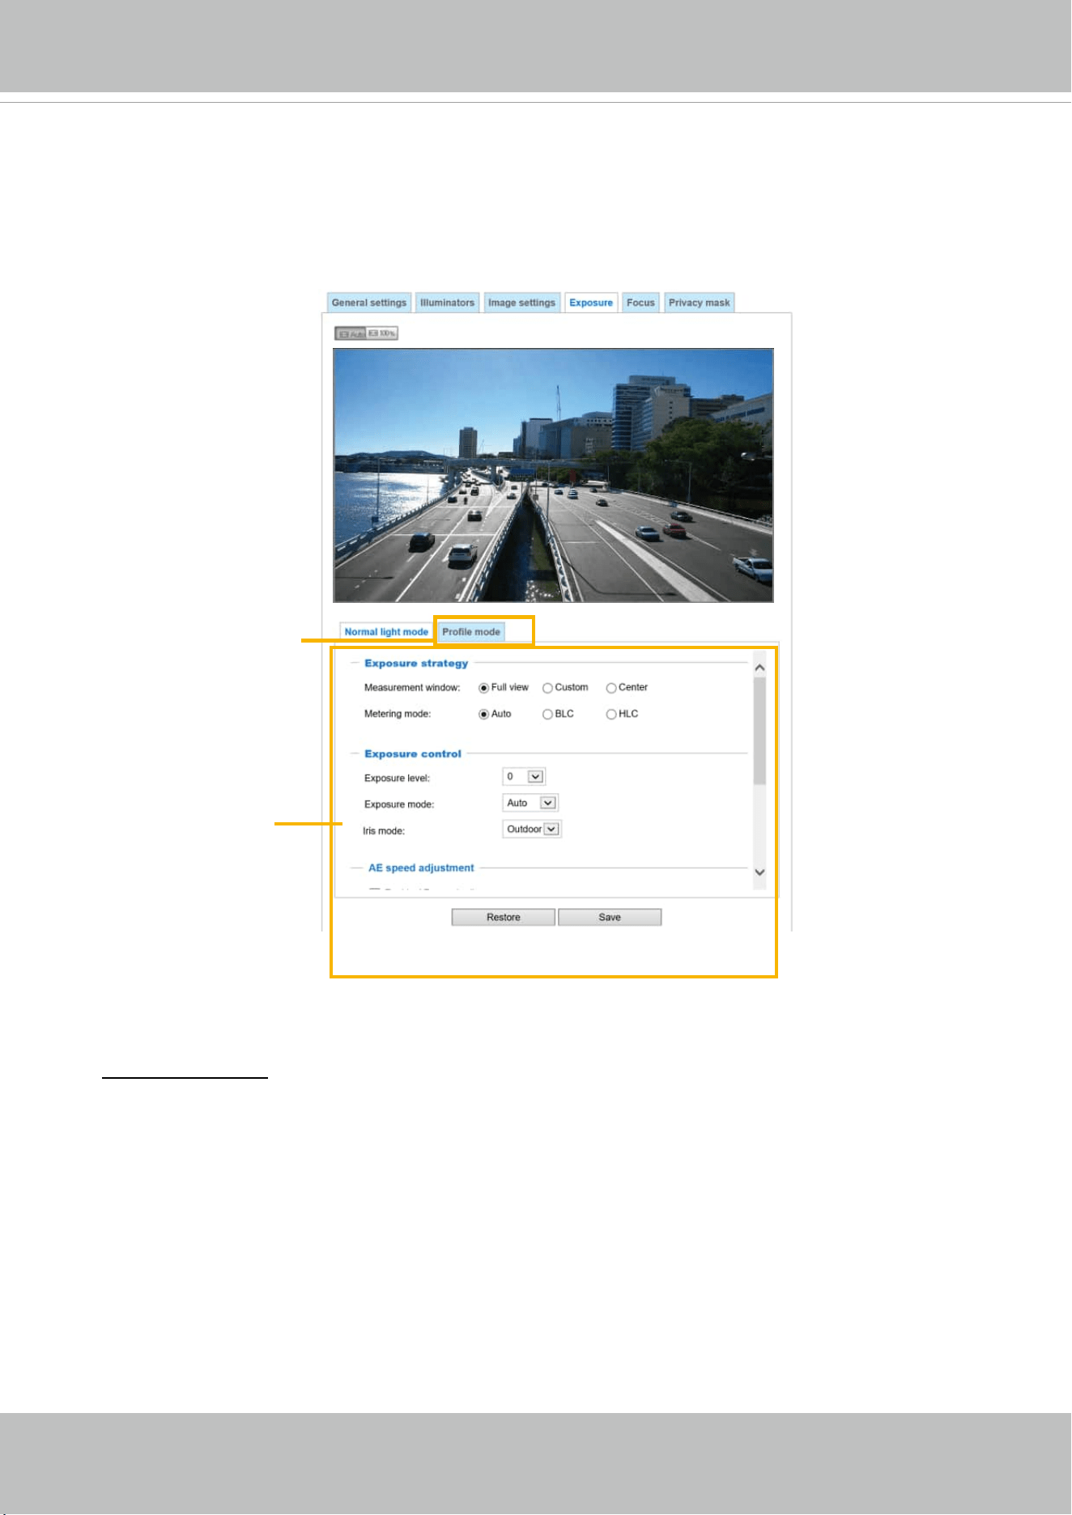Viewport: 1072px width, 1515px height.
Task: Set video view to 100% size
Action: point(382,333)
